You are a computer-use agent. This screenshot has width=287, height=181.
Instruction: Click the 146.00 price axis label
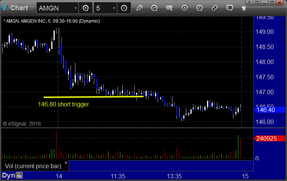click(x=264, y=122)
